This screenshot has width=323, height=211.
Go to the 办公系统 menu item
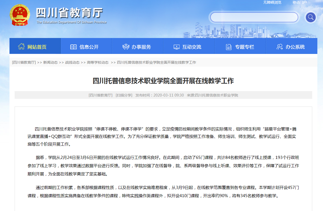[295, 47]
